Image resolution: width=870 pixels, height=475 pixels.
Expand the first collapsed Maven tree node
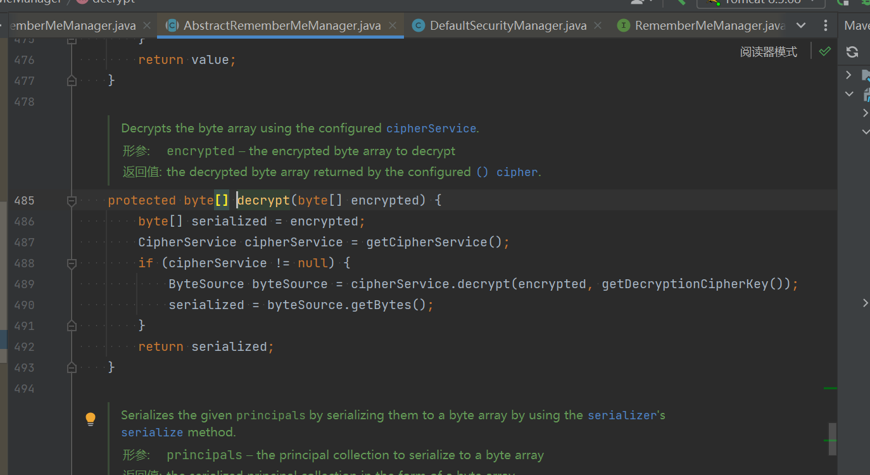click(849, 75)
